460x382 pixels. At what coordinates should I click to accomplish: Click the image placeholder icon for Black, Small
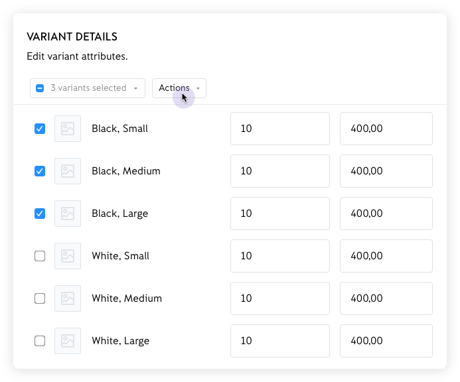pos(68,129)
